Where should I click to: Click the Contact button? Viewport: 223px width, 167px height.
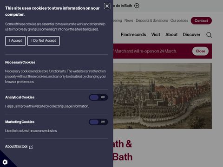pyautogui.click(x=201, y=20)
